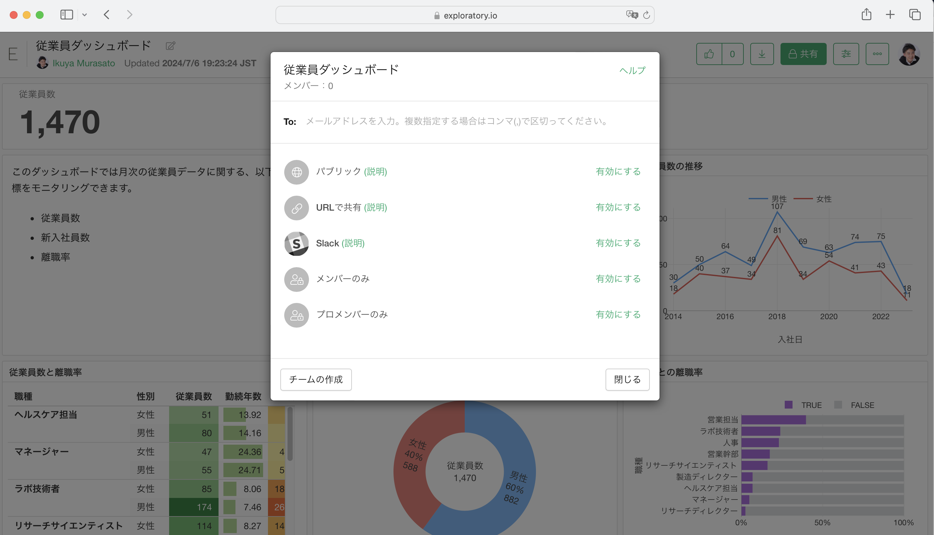Image resolution: width=934 pixels, height=535 pixels.
Task: Click the TRUE purple legend swatch
Action: [788, 405]
